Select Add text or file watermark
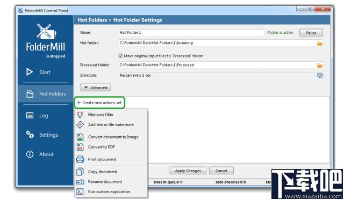 coord(111,124)
